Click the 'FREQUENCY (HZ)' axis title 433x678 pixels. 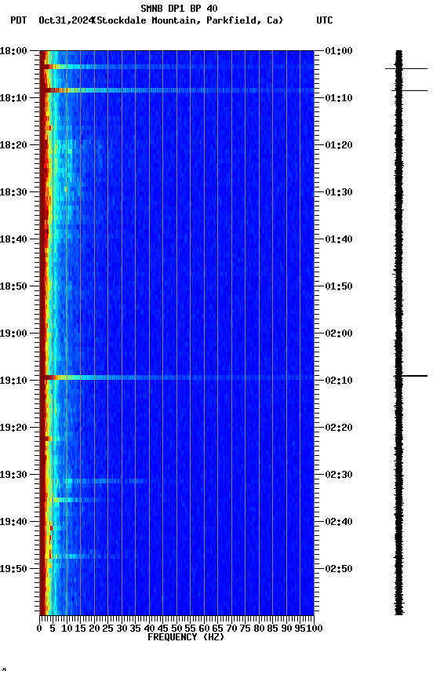click(x=186, y=637)
